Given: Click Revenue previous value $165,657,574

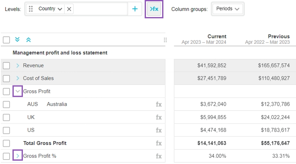Looking at the screenshot, I should (274, 66).
